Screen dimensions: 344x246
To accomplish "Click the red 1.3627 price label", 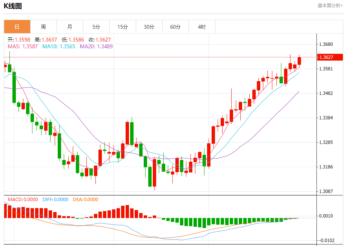I will tap(330, 57).
